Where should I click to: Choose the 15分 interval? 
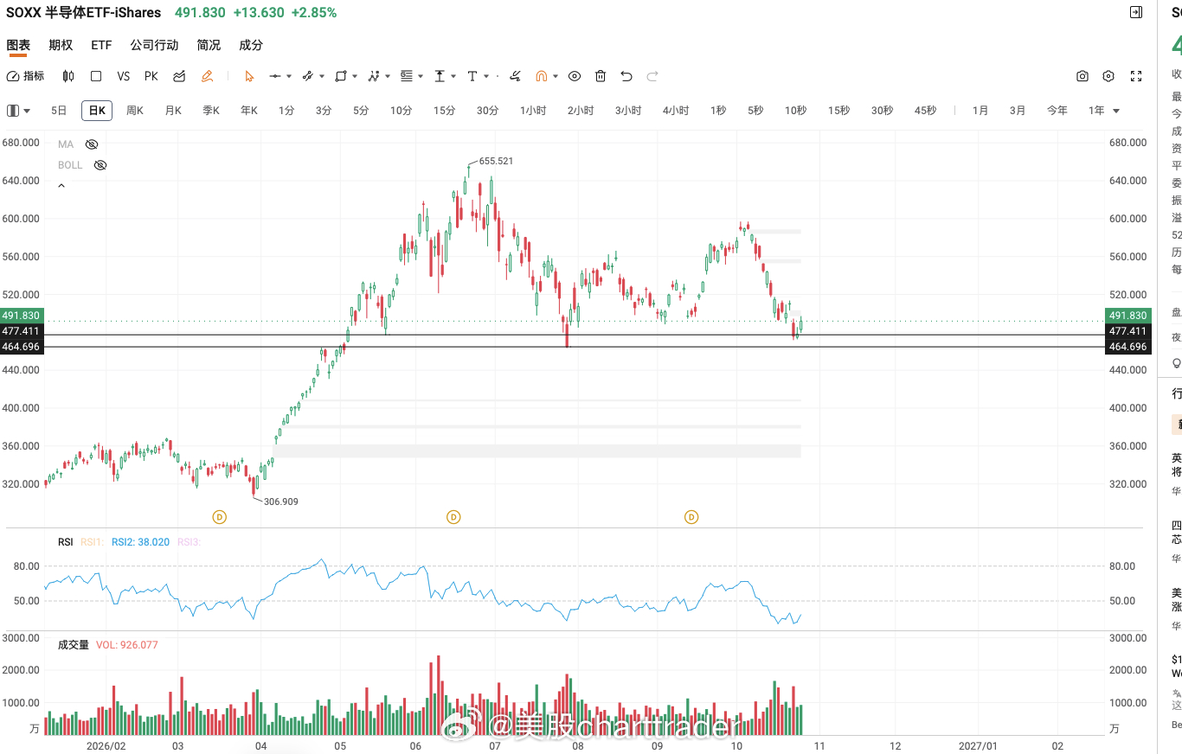(x=444, y=111)
